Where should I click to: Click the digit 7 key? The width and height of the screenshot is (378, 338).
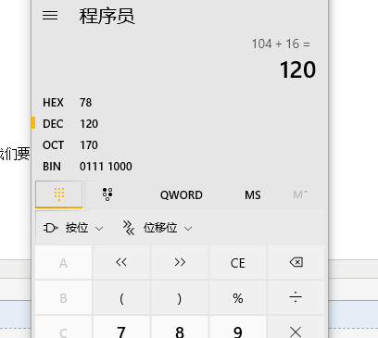[x=121, y=327]
